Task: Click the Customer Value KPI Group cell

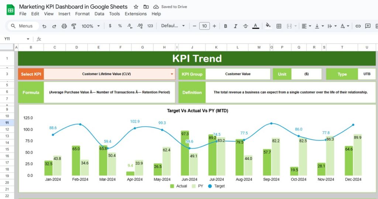Action: click(x=238, y=74)
